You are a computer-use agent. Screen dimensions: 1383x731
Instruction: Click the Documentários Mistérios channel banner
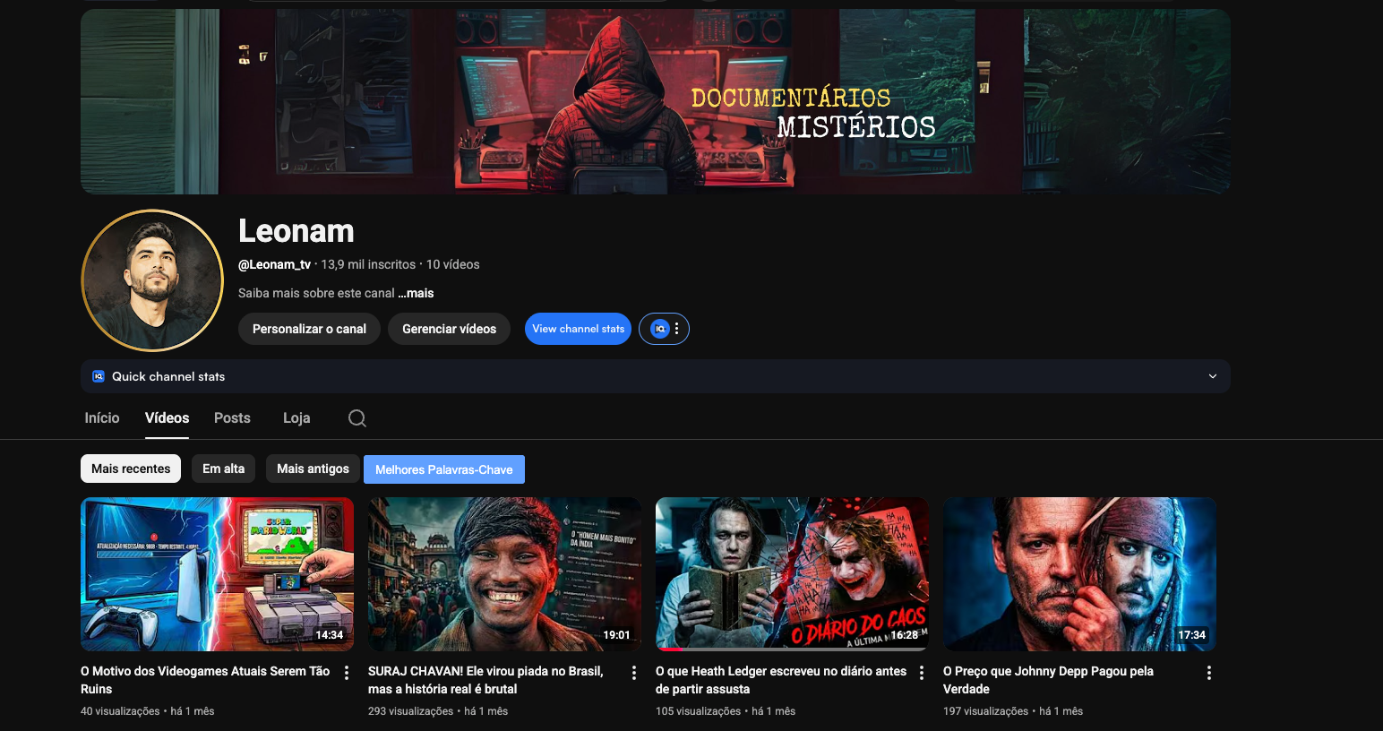656,101
